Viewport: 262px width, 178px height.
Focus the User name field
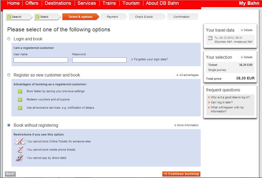click(41, 60)
